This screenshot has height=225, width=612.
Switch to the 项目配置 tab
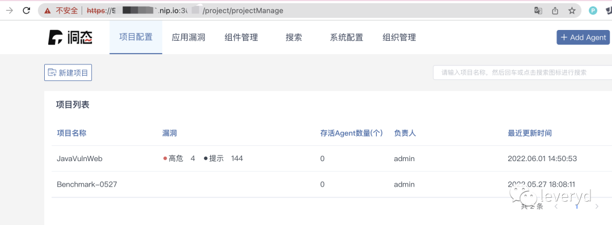(136, 37)
